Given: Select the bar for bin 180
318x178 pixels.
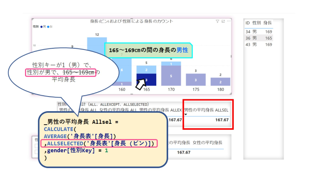Looking at the screenshot, I should [x=221, y=82].
